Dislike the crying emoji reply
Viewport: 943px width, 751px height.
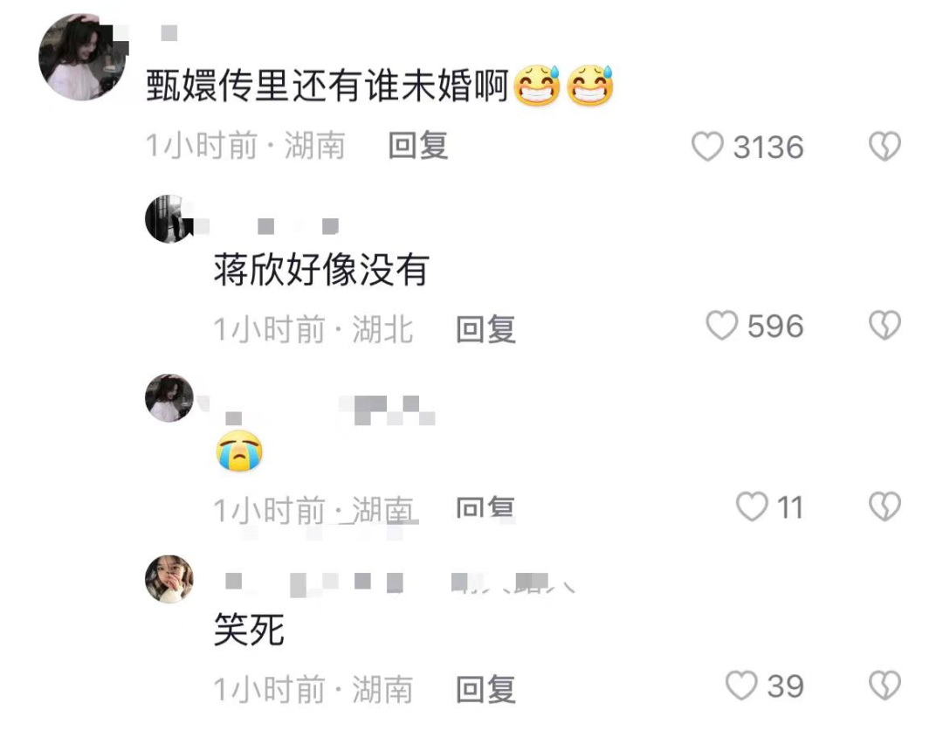(884, 506)
